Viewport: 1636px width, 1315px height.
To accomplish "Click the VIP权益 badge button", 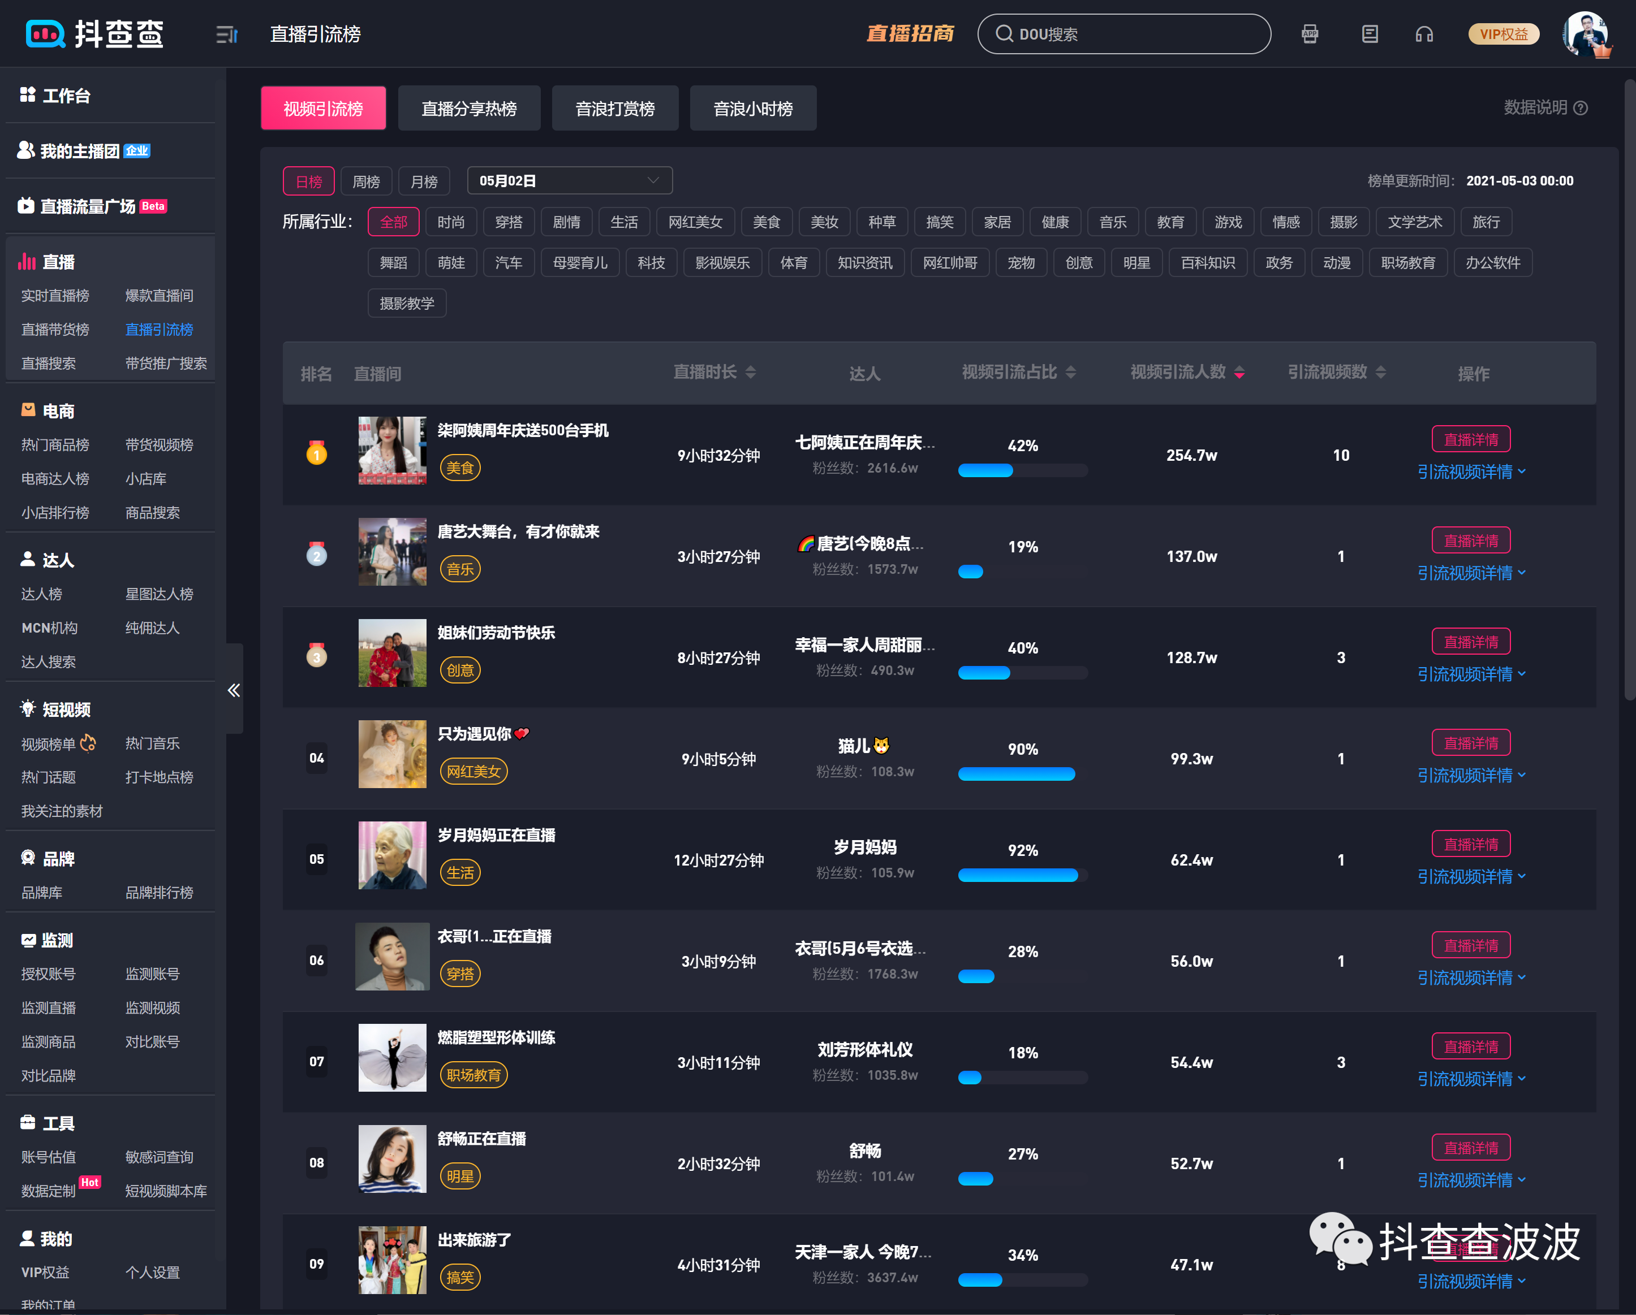I will pyautogui.click(x=1503, y=34).
